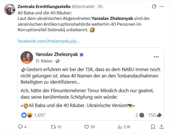The width and height of the screenshot is (170, 134).
Task: Bookmark this tweet
Action: pos(153,127)
